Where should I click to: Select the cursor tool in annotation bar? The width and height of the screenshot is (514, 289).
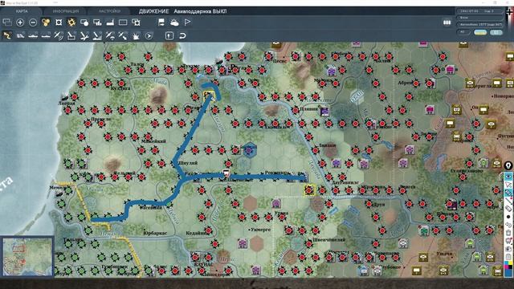pos(508,185)
